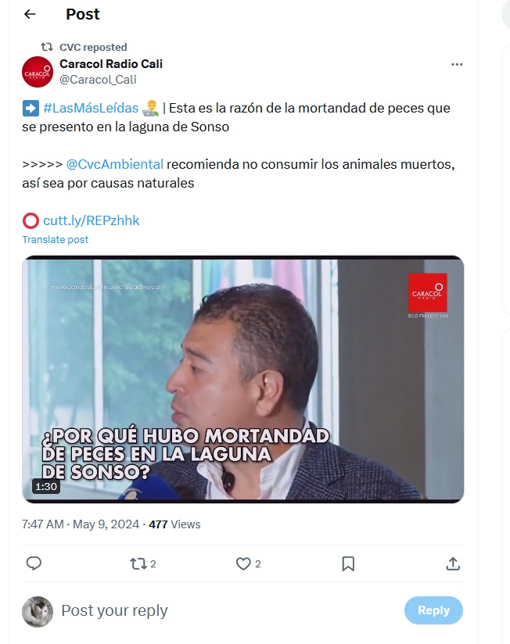Open the share post icon

tap(453, 563)
